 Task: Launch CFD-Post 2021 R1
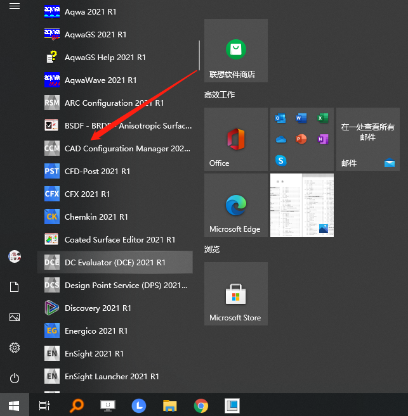(x=97, y=172)
